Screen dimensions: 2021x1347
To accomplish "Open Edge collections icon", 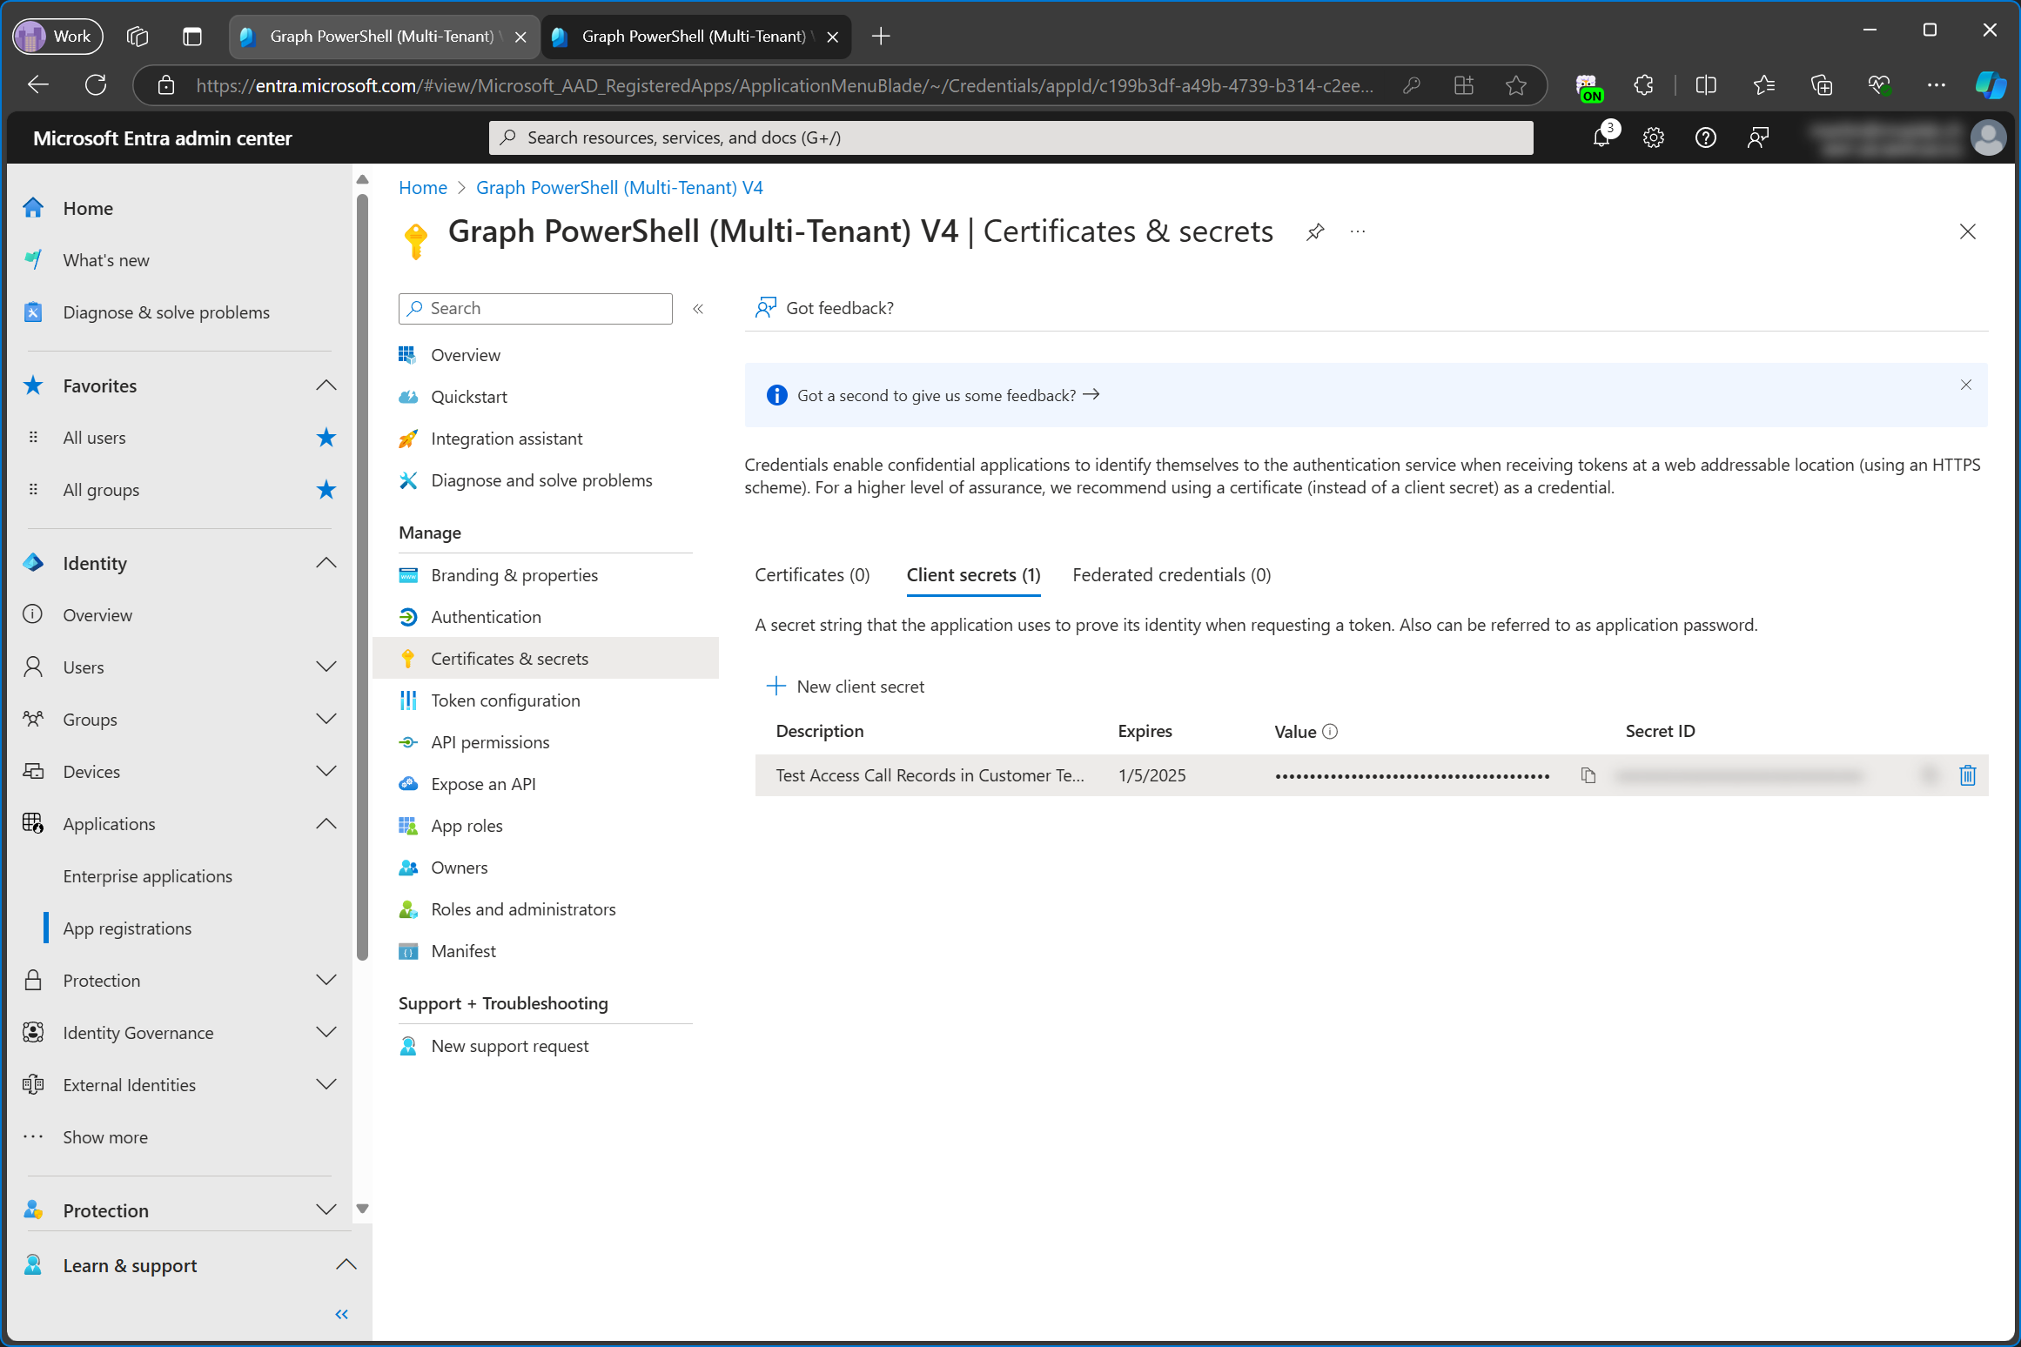I will coord(1822,85).
